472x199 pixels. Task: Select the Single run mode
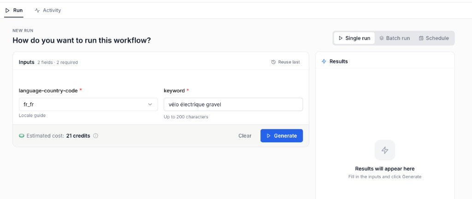pyautogui.click(x=354, y=38)
